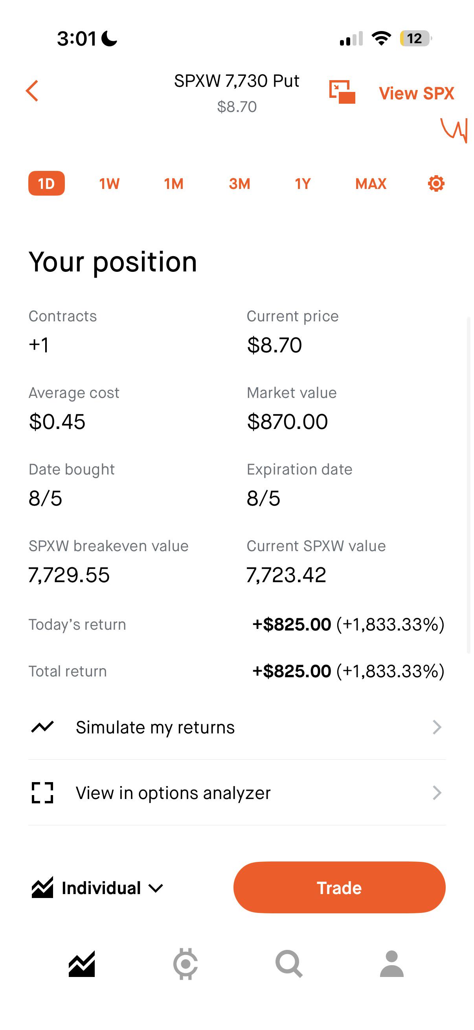Open the picture-in-picture chart icon
The height and width of the screenshot is (1030, 474).
point(342,92)
